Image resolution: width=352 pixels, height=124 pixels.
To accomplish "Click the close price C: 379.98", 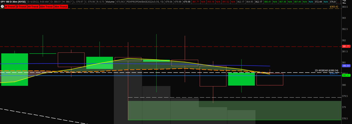I will click(90, 2).
